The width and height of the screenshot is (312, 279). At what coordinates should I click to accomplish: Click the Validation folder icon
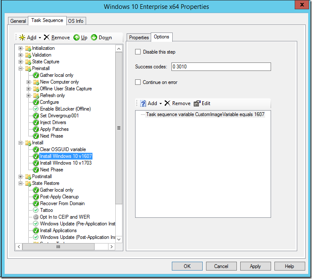point(28,55)
